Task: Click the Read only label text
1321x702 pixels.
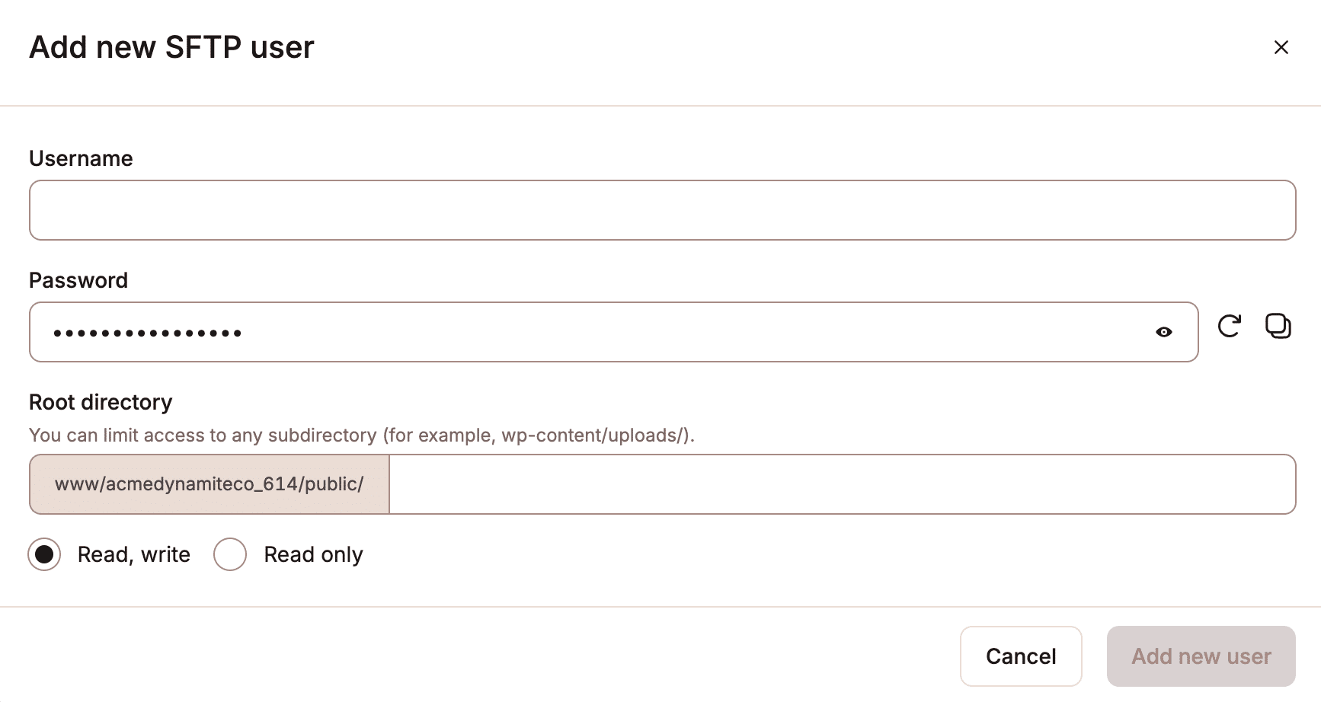Action: point(313,554)
